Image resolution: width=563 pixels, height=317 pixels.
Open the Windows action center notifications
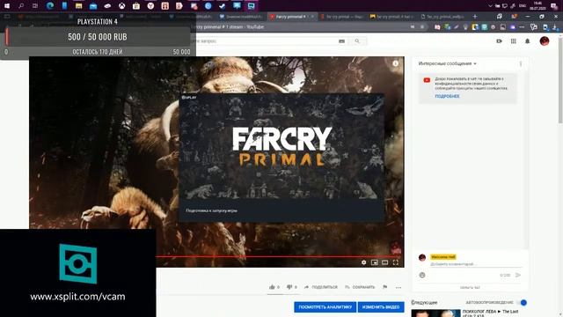point(554,6)
